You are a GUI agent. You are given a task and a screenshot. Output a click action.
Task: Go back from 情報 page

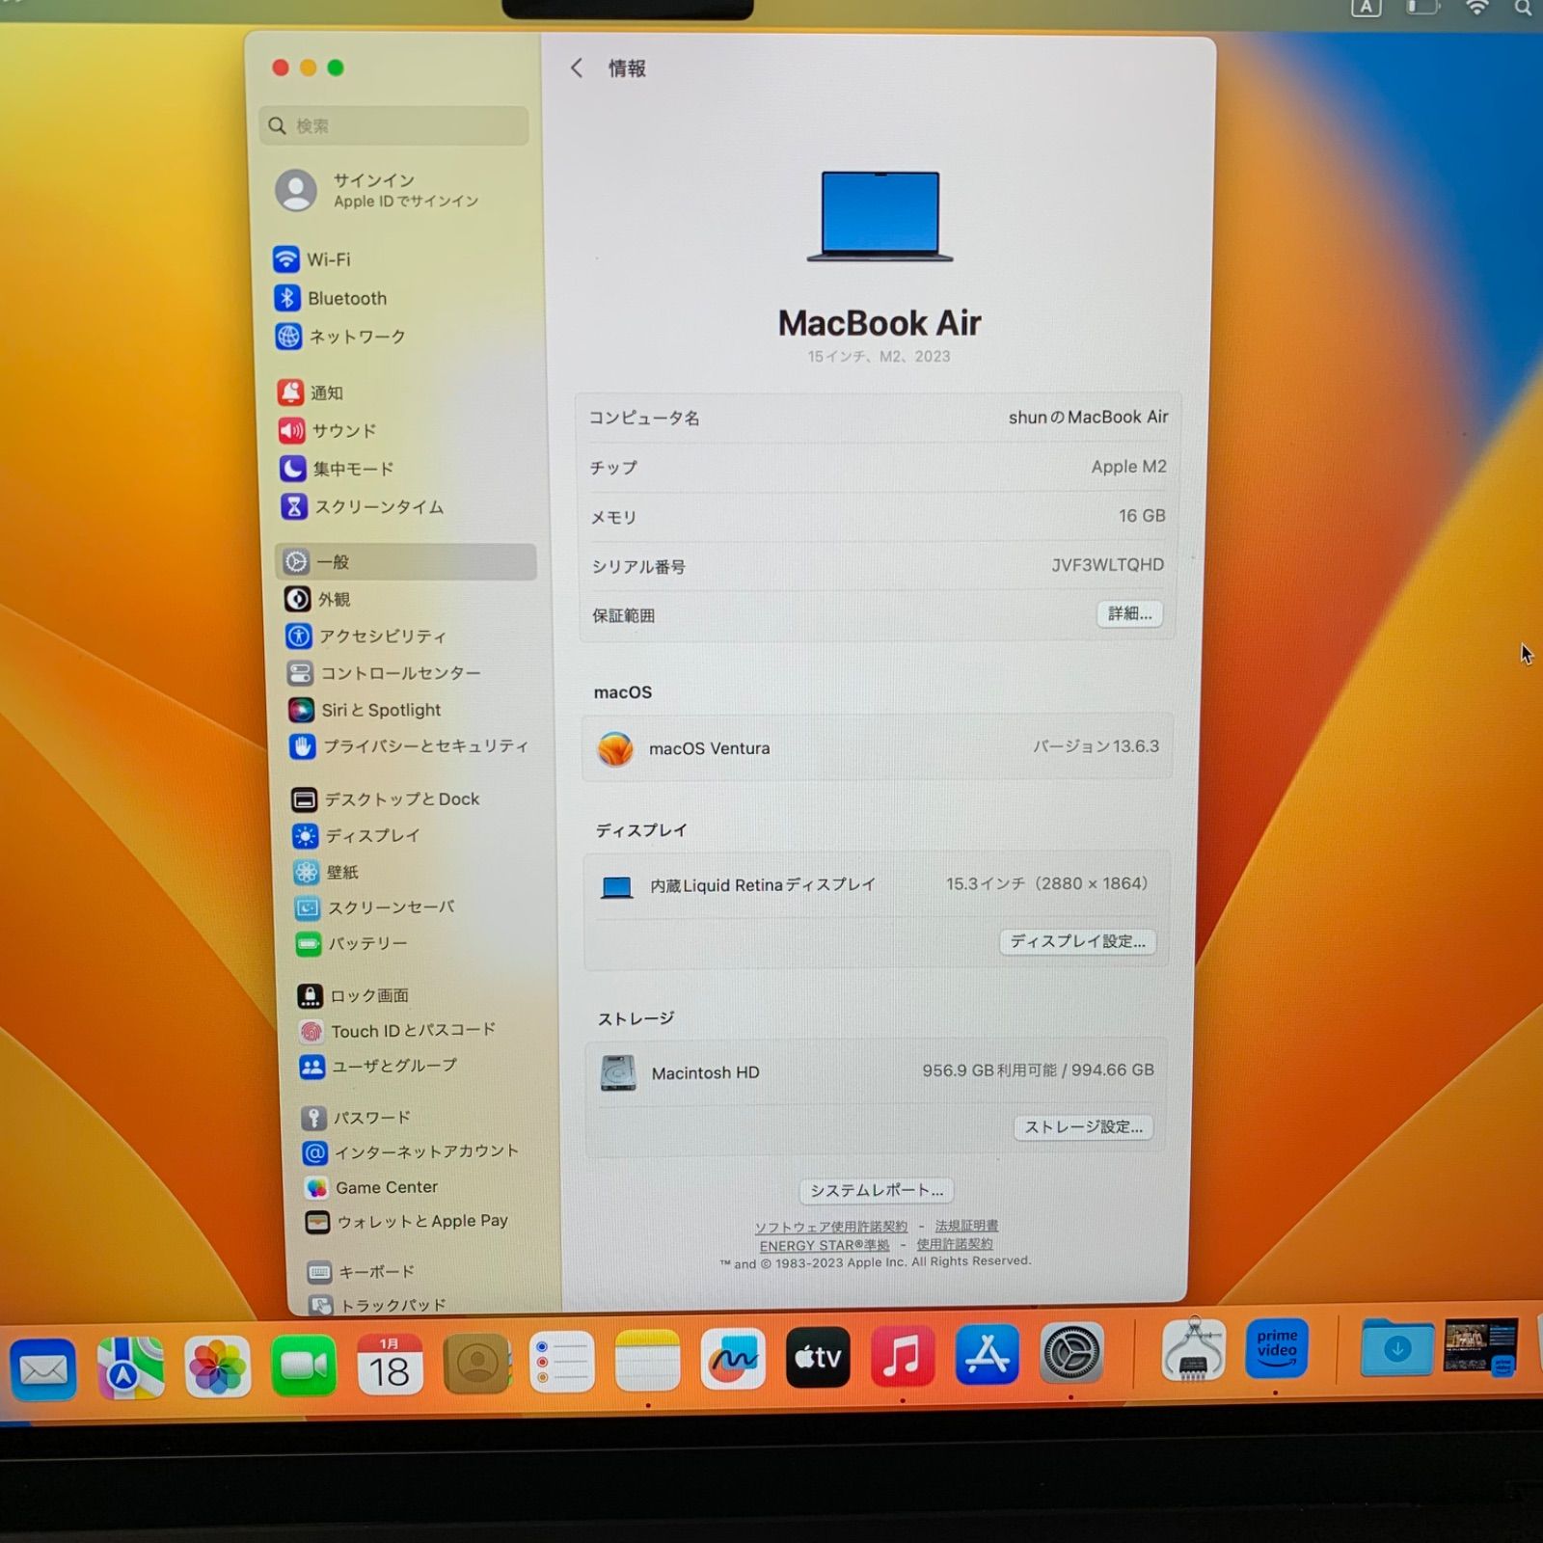(x=577, y=68)
